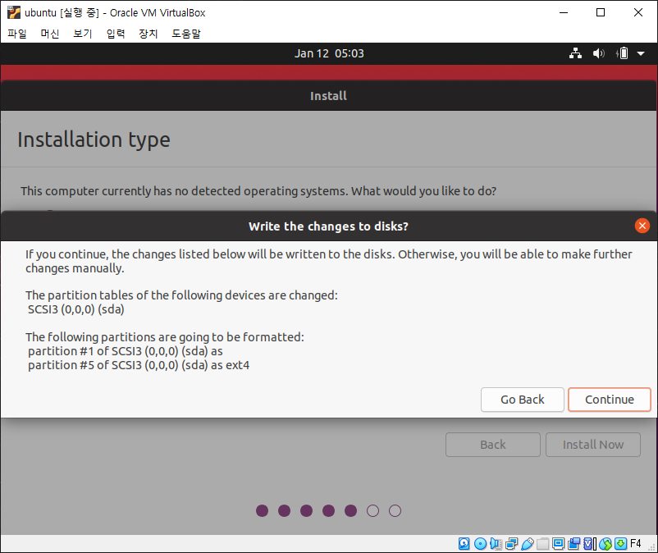Choose Go Back in the dialog
Image resolution: width=658 pixels, height=553 pixels.
pyautogui.click(x=523, y=400)
